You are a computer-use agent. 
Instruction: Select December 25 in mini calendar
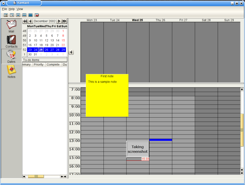(x=41, y=50)
